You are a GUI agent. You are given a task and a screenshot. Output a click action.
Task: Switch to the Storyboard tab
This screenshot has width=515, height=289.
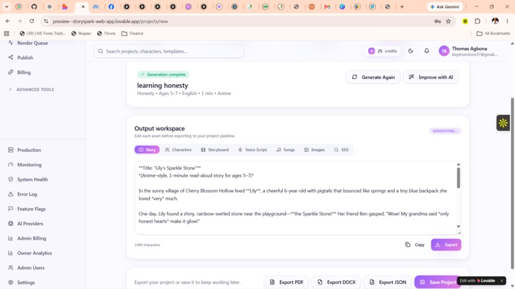point(215,149)
